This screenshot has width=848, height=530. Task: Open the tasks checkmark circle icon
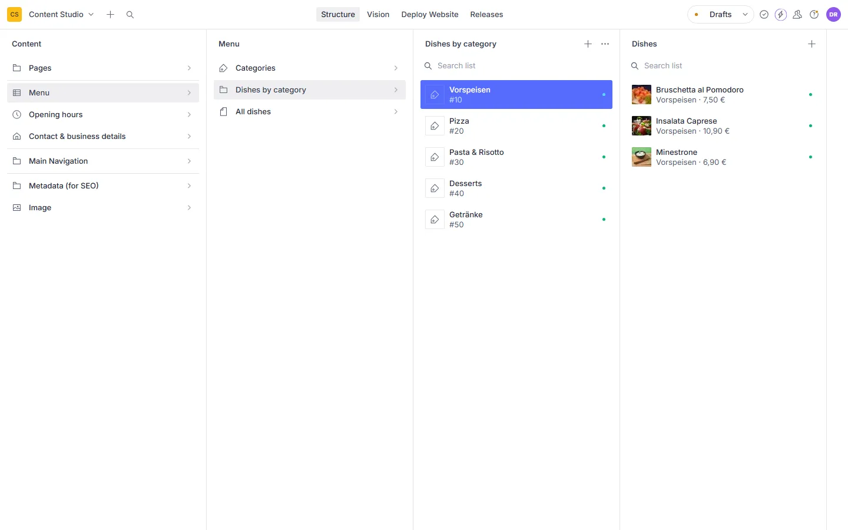click(x=764, y=15)
